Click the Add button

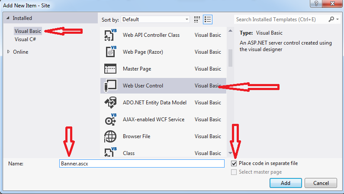point(285,183)
